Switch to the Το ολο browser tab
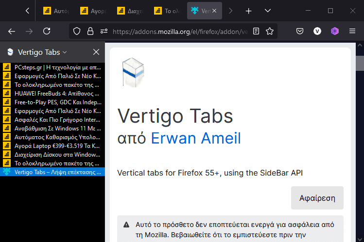 tap(167, 11)
